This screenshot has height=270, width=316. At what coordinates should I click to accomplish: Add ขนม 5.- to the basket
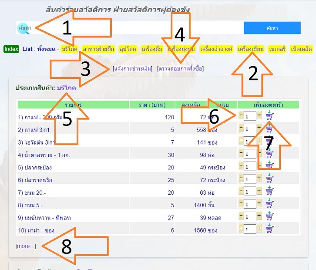269,204
